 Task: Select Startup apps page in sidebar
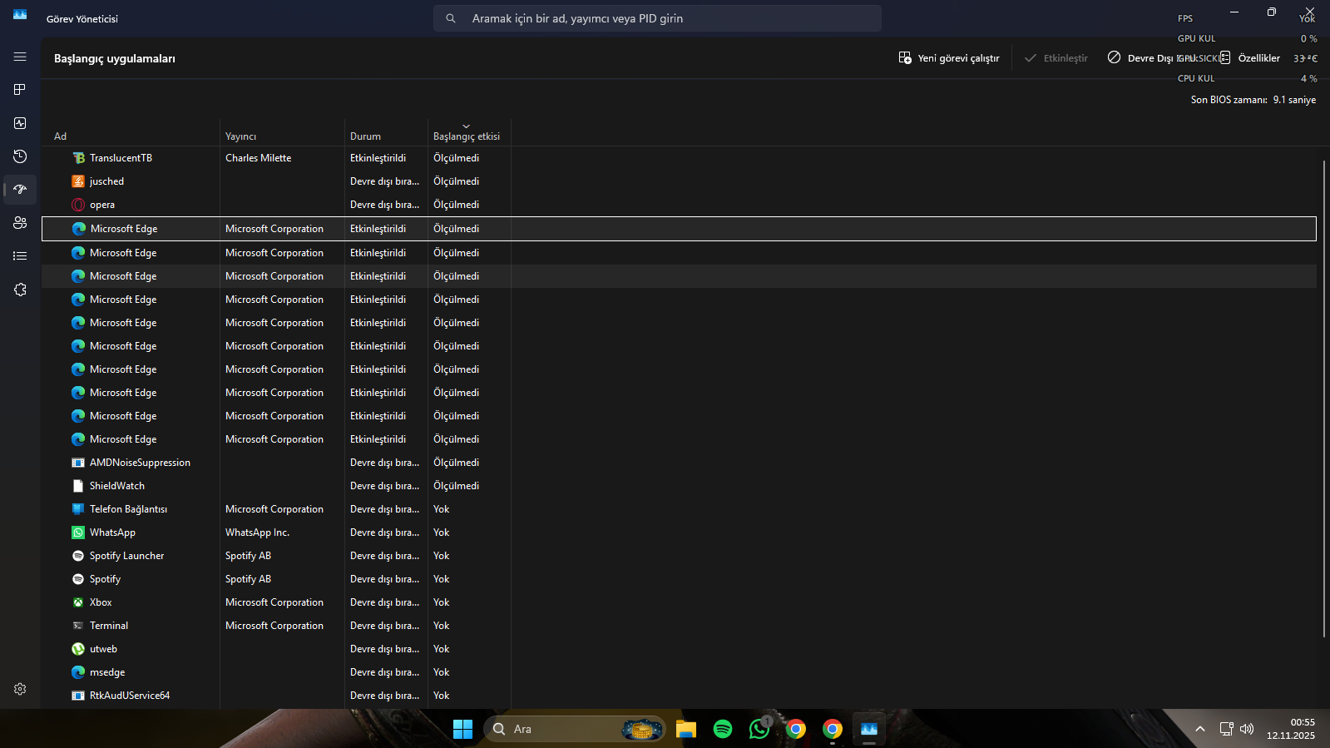coord(20,190)
